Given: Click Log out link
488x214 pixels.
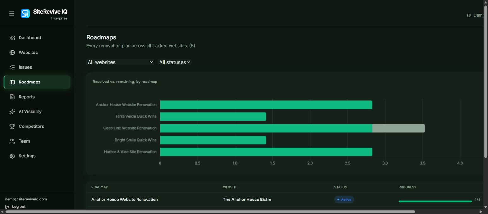Looking at the screenshot, I should 19,206.
